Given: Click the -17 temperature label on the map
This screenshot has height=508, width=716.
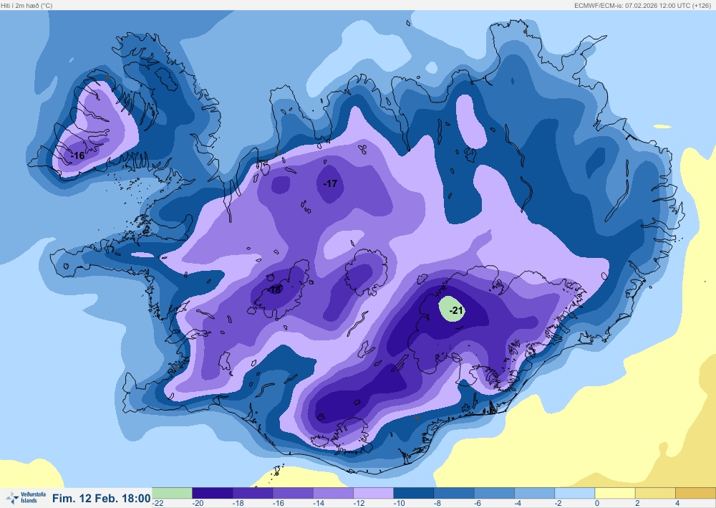Looking at the screenshot, I should [x=330, y=183].
